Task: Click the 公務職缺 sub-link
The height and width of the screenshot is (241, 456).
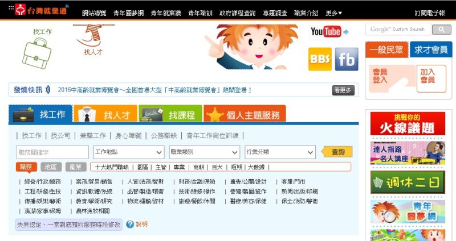Action: click(164, 135)
